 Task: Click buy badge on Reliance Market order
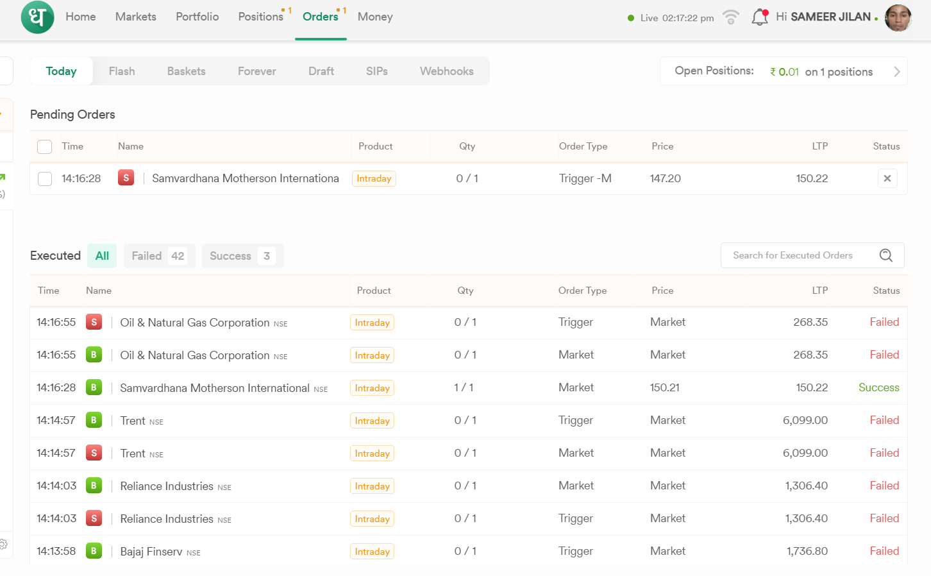[x=94, y=486]
